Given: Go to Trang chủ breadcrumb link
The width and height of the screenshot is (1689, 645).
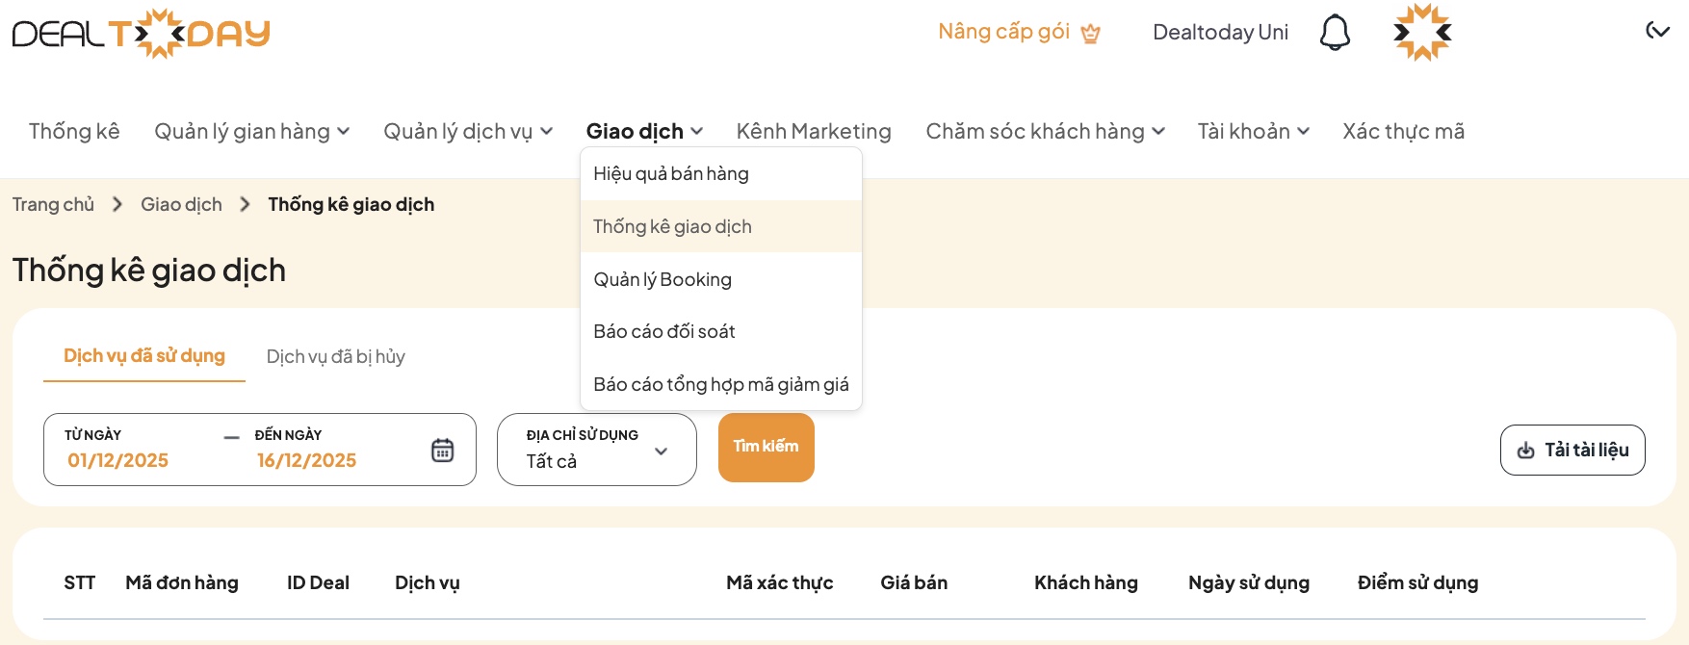Looking at the screenshot, I should coord(53,204).
